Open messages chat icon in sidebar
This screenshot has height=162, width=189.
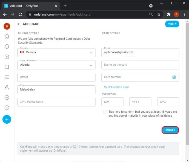tap(7, 57)
